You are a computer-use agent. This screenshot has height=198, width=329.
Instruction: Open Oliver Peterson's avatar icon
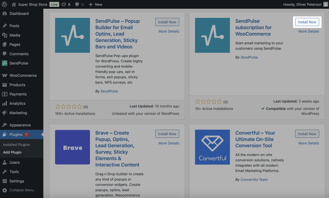click(x=326, y=4)
